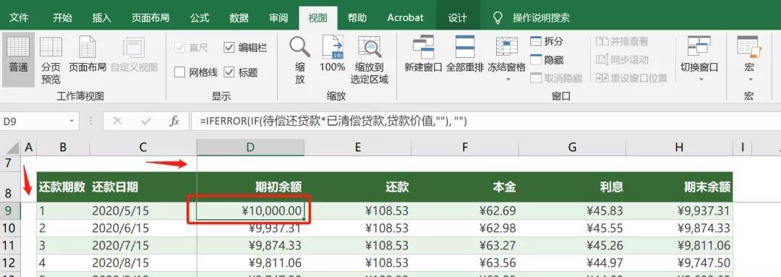
Task: Select column C header
Action: (143, 147)
